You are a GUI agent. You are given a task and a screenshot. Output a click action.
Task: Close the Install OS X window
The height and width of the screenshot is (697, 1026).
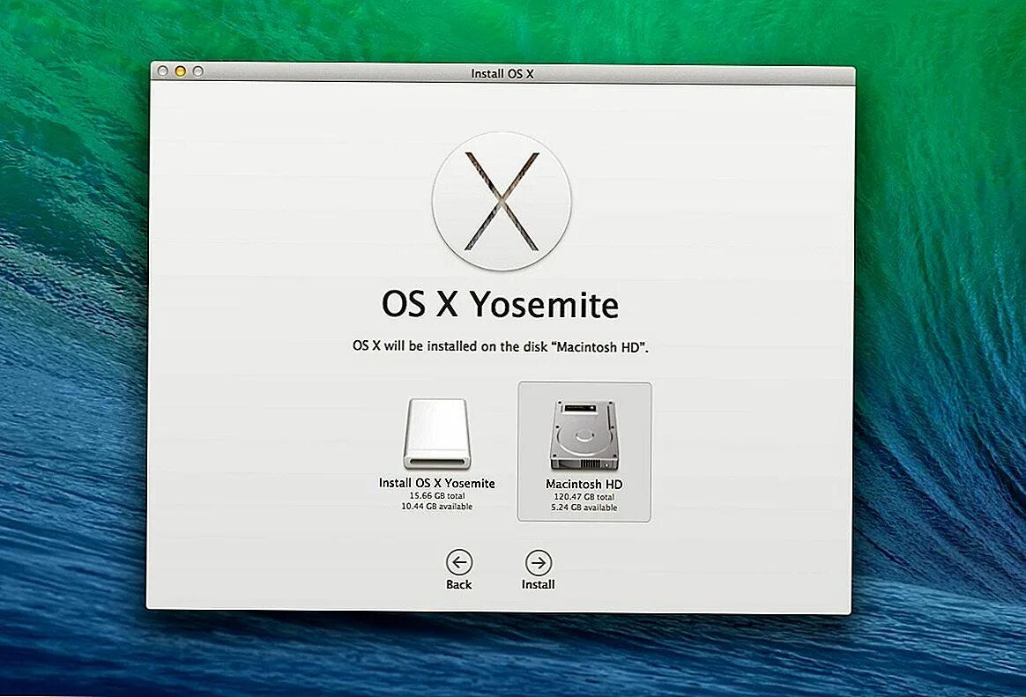(163, 70)
